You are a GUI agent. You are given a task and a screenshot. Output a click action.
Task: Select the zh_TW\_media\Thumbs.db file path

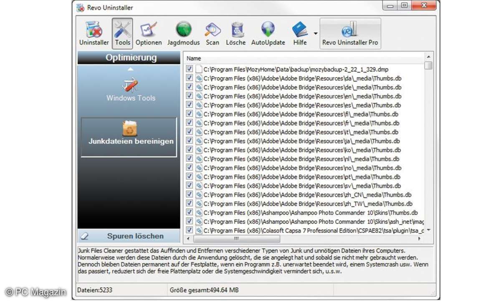pos(308,204)
